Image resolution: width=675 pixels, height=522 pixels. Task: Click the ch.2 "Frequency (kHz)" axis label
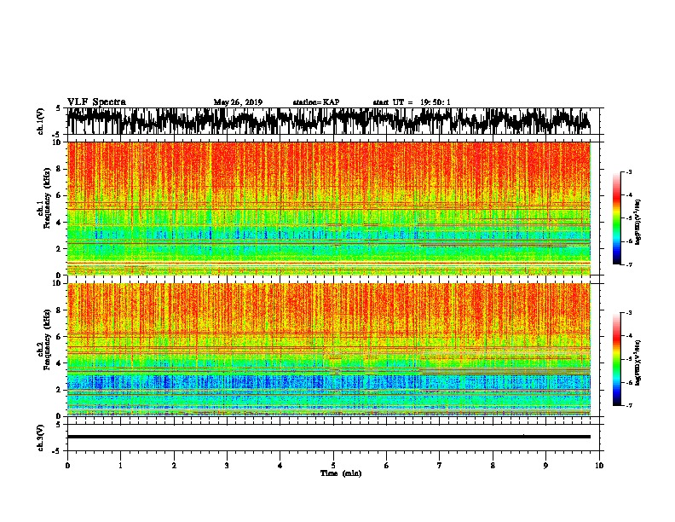click(x=47, y=339)
